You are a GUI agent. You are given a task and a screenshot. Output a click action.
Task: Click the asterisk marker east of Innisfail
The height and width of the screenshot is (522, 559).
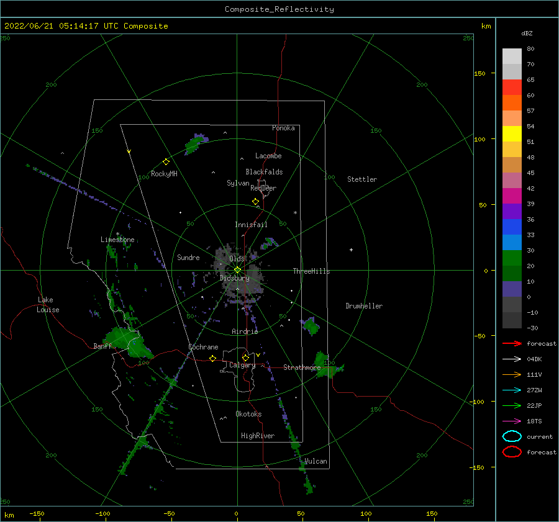pos(295,213)
